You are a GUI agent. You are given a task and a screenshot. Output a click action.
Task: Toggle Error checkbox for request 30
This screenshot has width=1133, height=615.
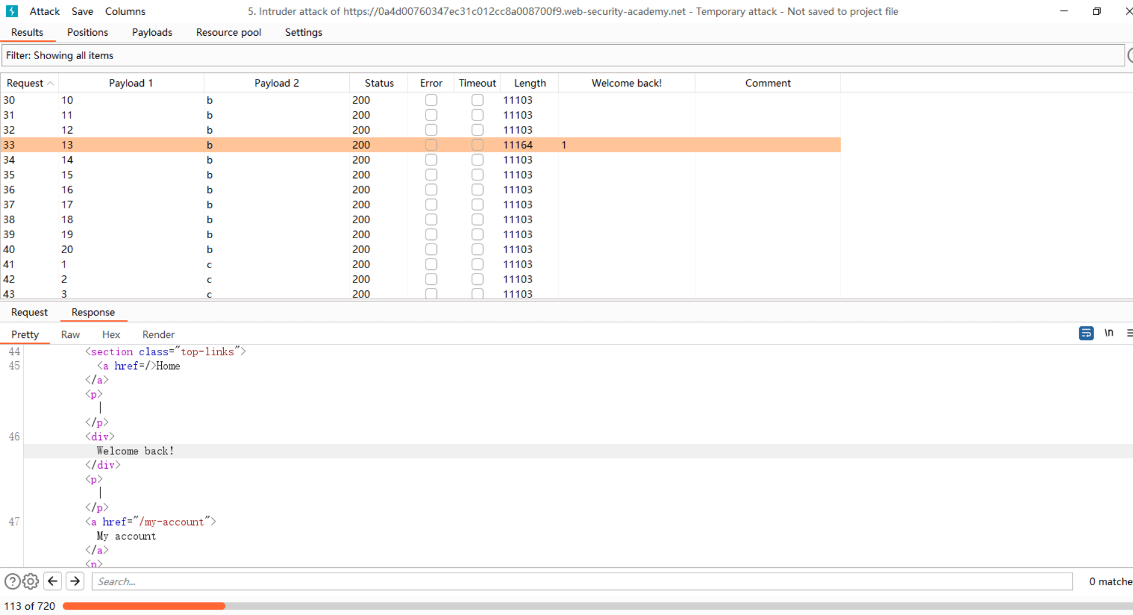coord(431,100)
